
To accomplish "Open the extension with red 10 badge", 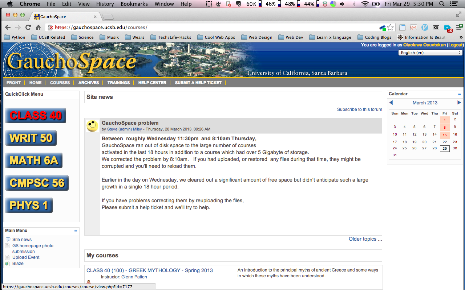I will tap(448, 28).
